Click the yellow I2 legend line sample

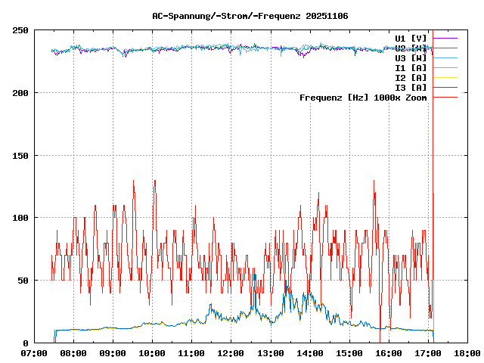(445, 77)
